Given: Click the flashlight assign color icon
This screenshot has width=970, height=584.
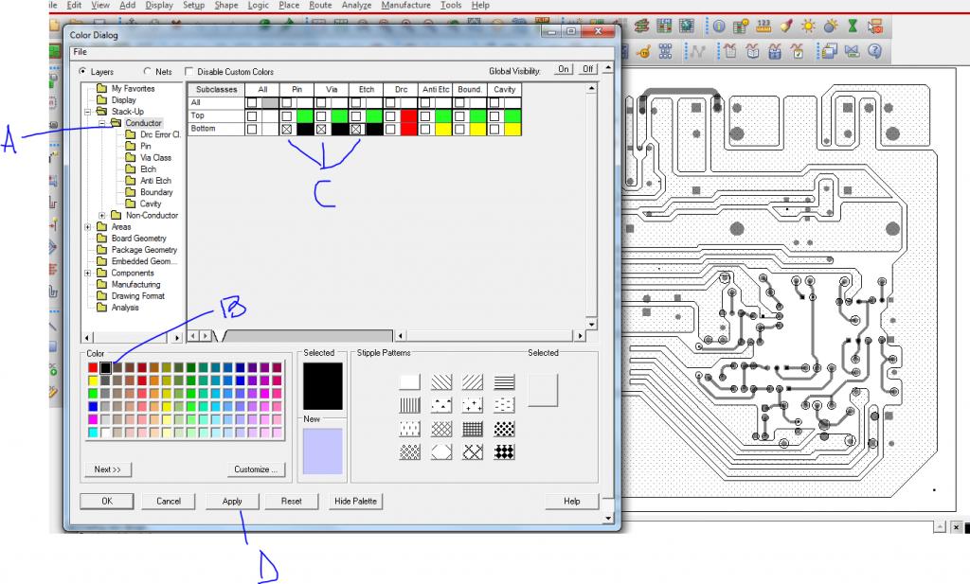Looking at the screenshot, I should point(786,26).
